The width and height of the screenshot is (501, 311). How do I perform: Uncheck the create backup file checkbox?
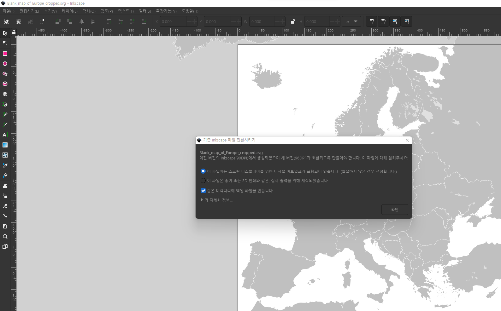pos(203,191)
